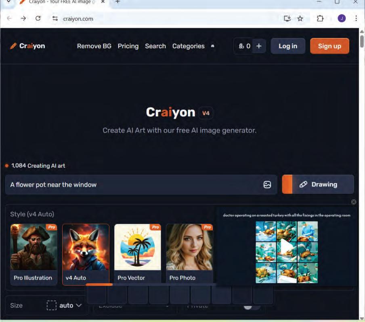Viewport: 365px width, 322px height.
Task: Click the Discord icon after Categories
Action: click(x=212, y=46)
